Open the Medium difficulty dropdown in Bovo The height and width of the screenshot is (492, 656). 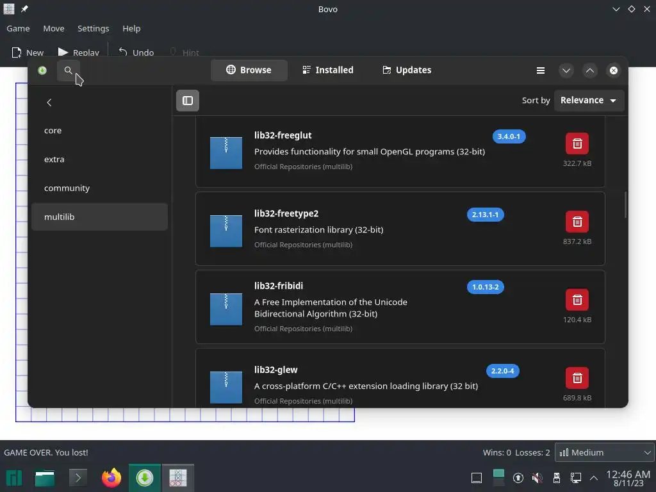tap(604, 452)
